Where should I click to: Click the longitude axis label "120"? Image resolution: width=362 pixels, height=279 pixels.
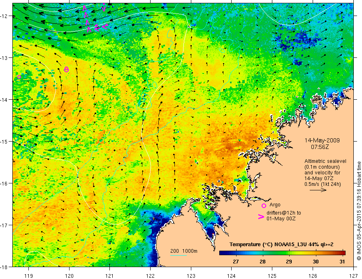[69, 276]
